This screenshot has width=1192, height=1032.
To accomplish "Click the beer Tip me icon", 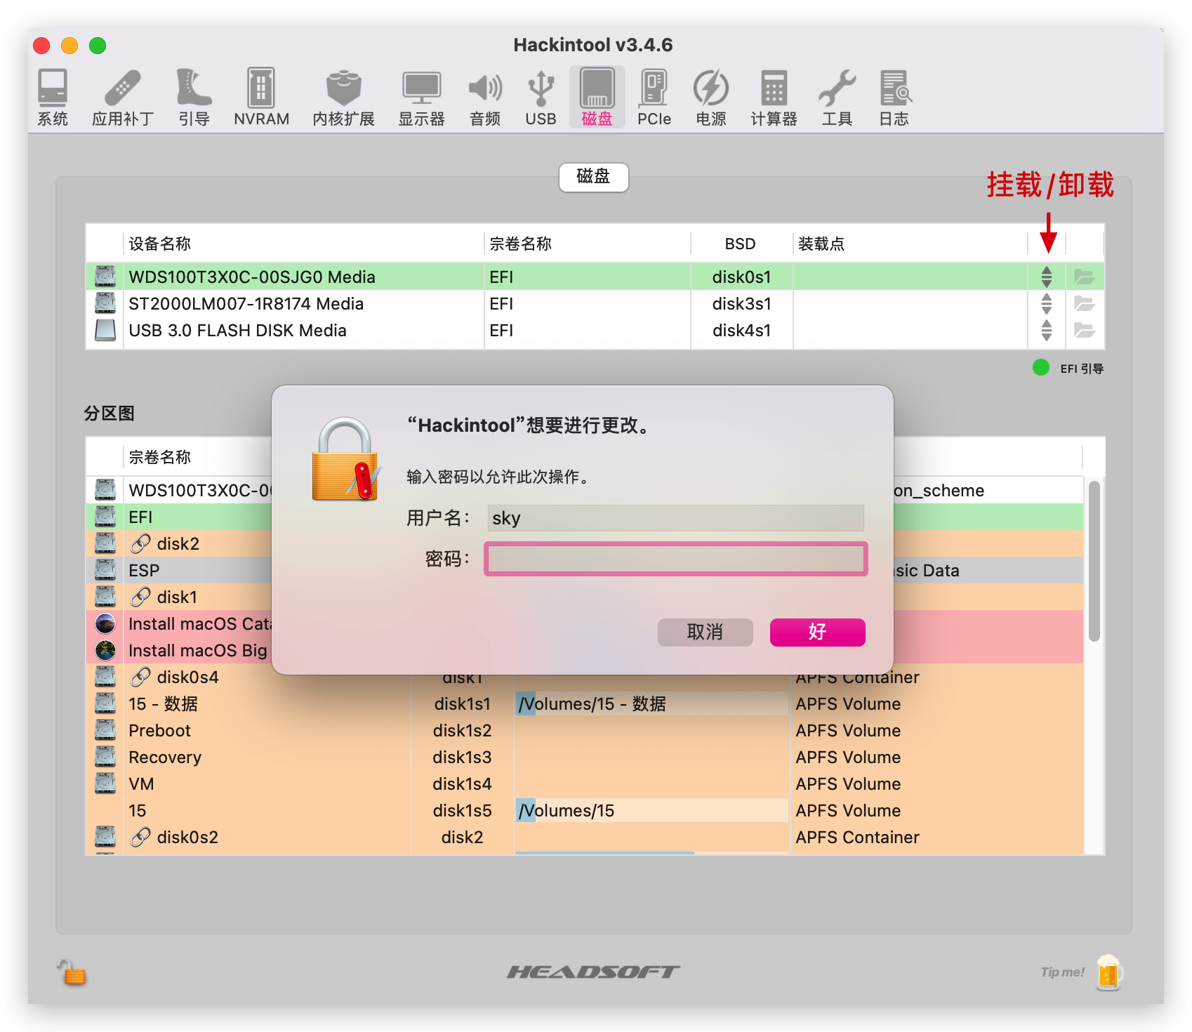I will 1109,973.
